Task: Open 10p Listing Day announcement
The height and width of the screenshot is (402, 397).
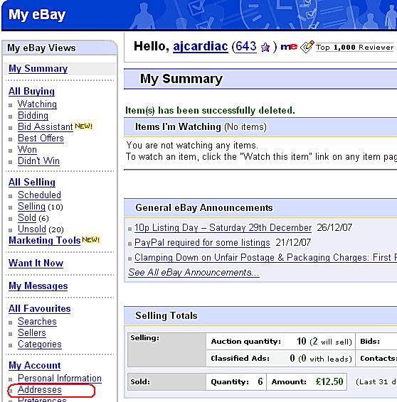Action: (x=223, y=228)
